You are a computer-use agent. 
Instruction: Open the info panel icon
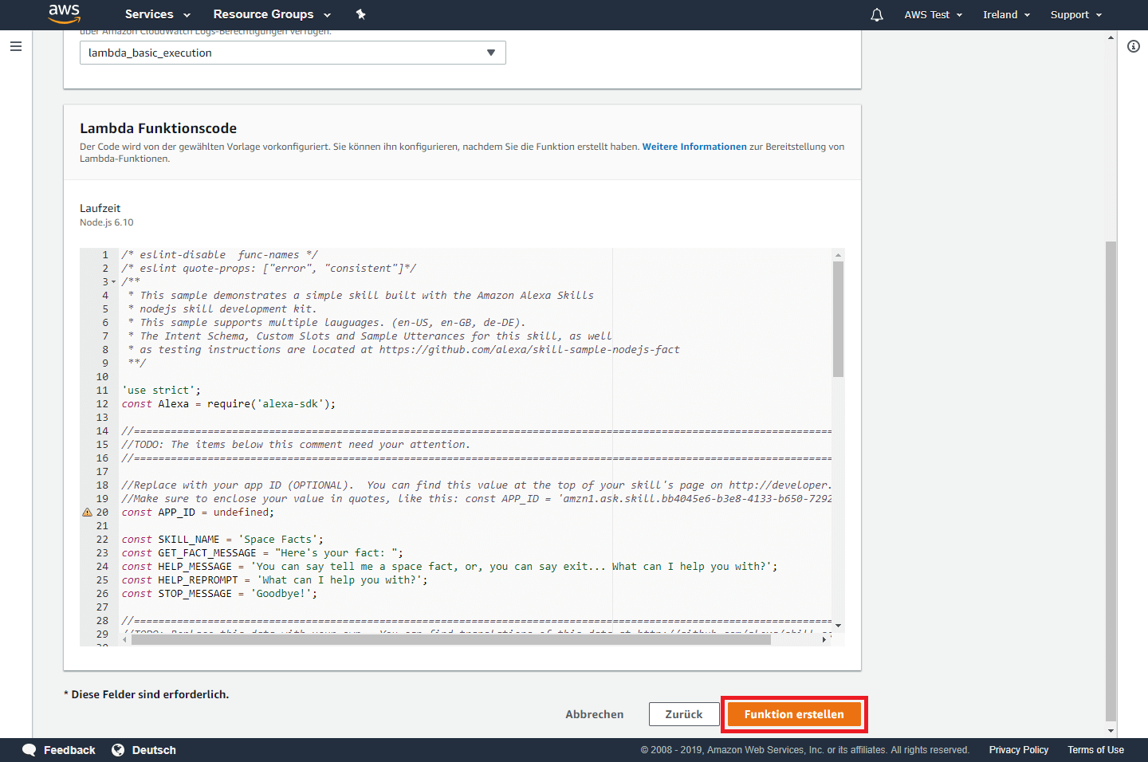[1134, 46]
